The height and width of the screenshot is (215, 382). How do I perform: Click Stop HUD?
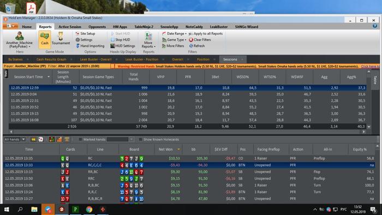coord(121,40)
